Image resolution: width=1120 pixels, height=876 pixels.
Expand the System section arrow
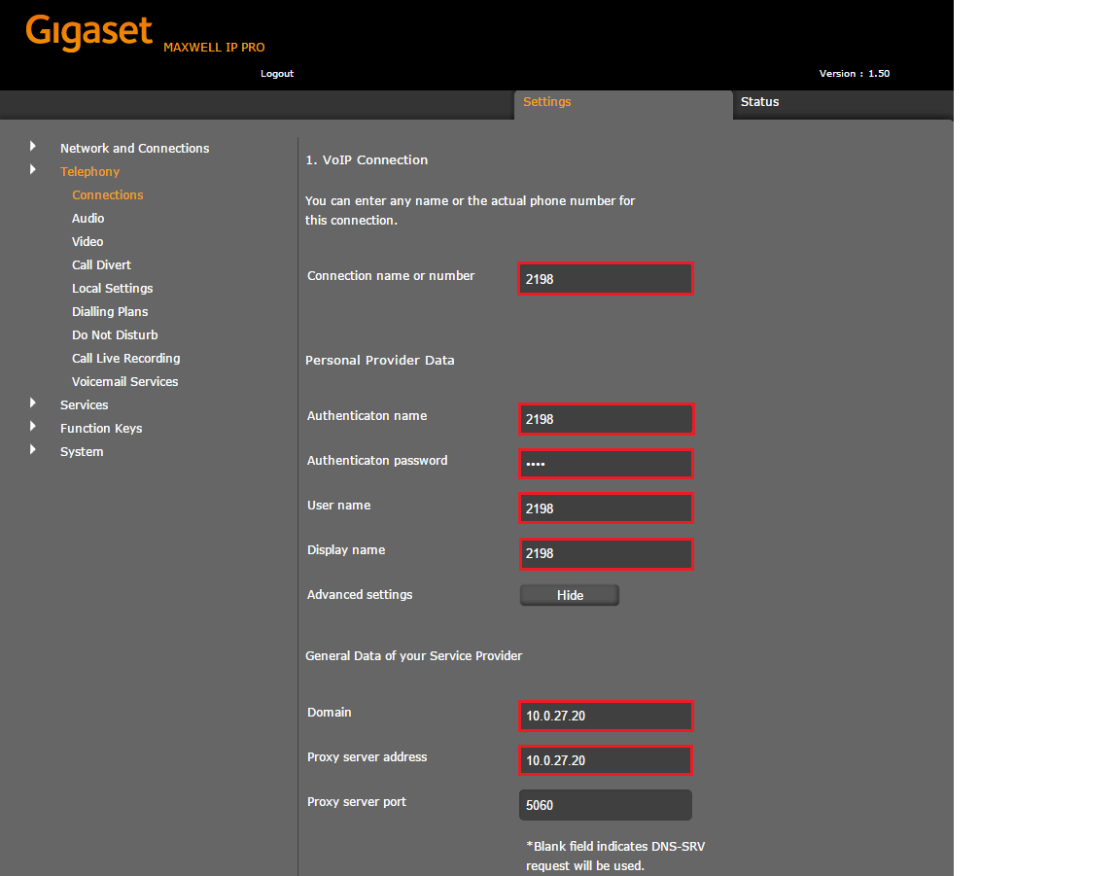(33, 450)
